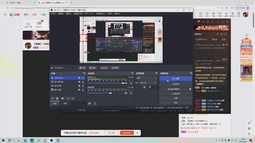Open the OBS 场景集合(S) menu
This screenshot has height=143, width=255.
[x=100, y=14]
